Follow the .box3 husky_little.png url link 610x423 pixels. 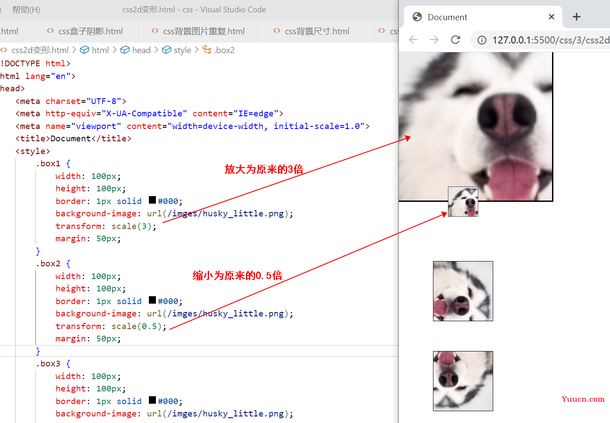click(x=225, y=414)
